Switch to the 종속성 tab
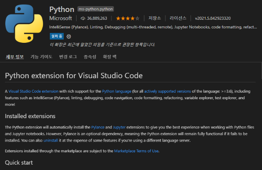The height and width of the screenshot is (170, 262). [x=90, y=57]
